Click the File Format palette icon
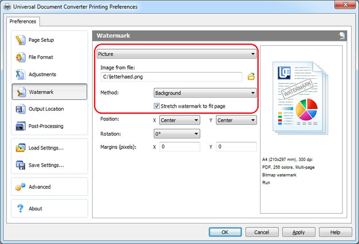 click(21, 57)
